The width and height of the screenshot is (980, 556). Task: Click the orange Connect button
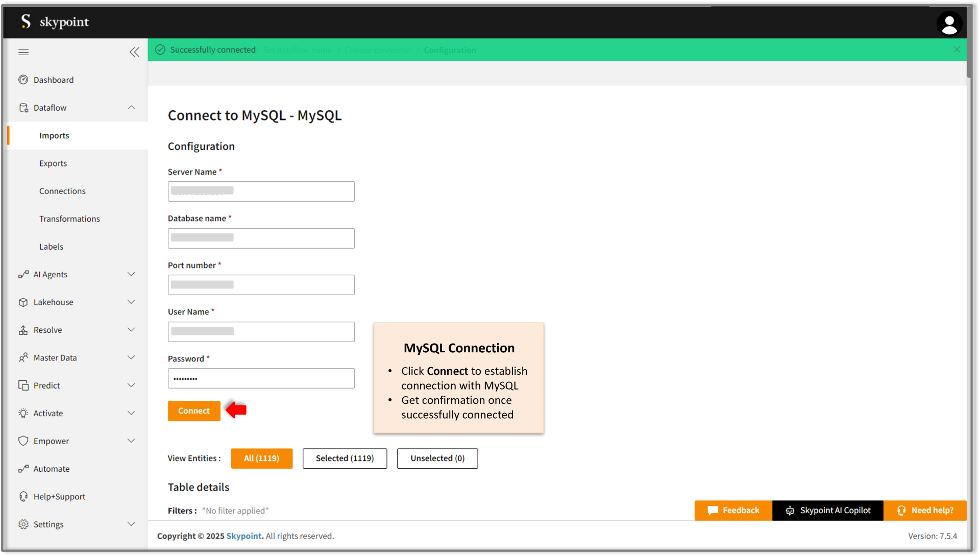pyautogui.click(x=194, y=410)
